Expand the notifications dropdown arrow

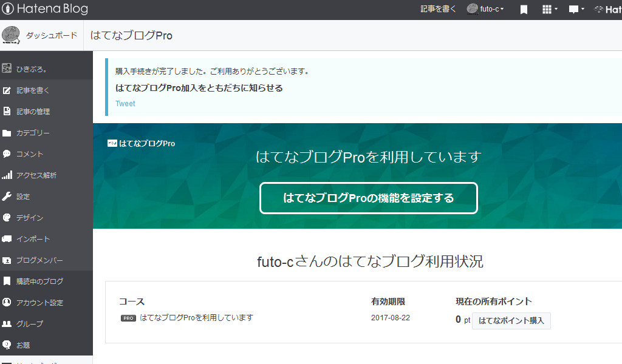click(583, 8)
